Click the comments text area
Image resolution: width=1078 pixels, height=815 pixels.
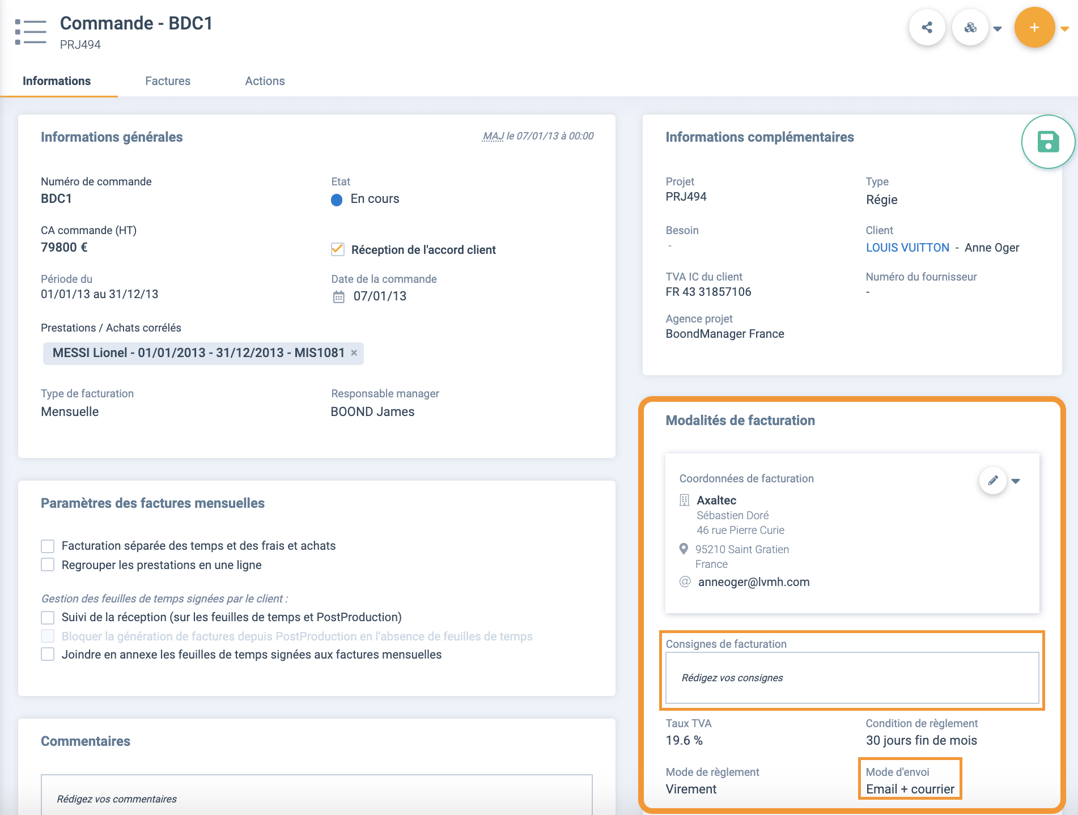(317, 795)
